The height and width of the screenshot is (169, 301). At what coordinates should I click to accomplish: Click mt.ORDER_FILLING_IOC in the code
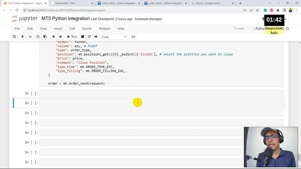104,71
